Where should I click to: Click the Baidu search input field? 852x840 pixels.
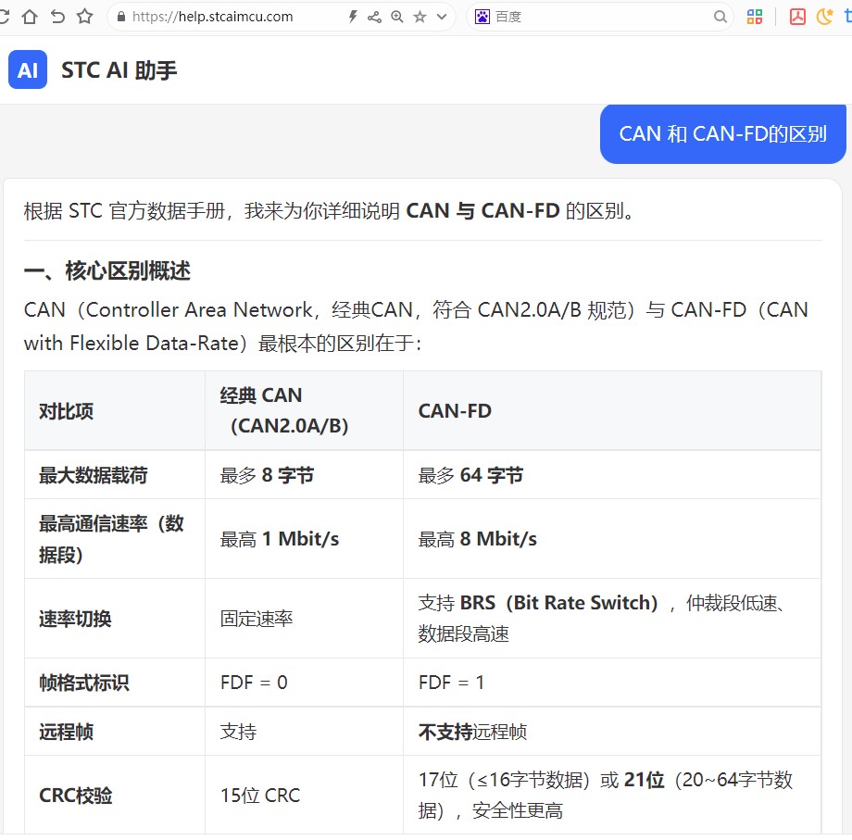tap(600, 17)
